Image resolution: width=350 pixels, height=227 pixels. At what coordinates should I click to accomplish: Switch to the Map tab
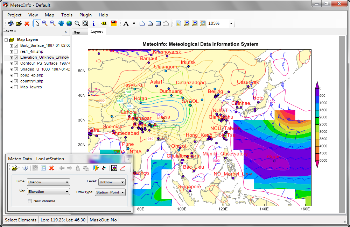pyautogui.click(x=79, y=31)
